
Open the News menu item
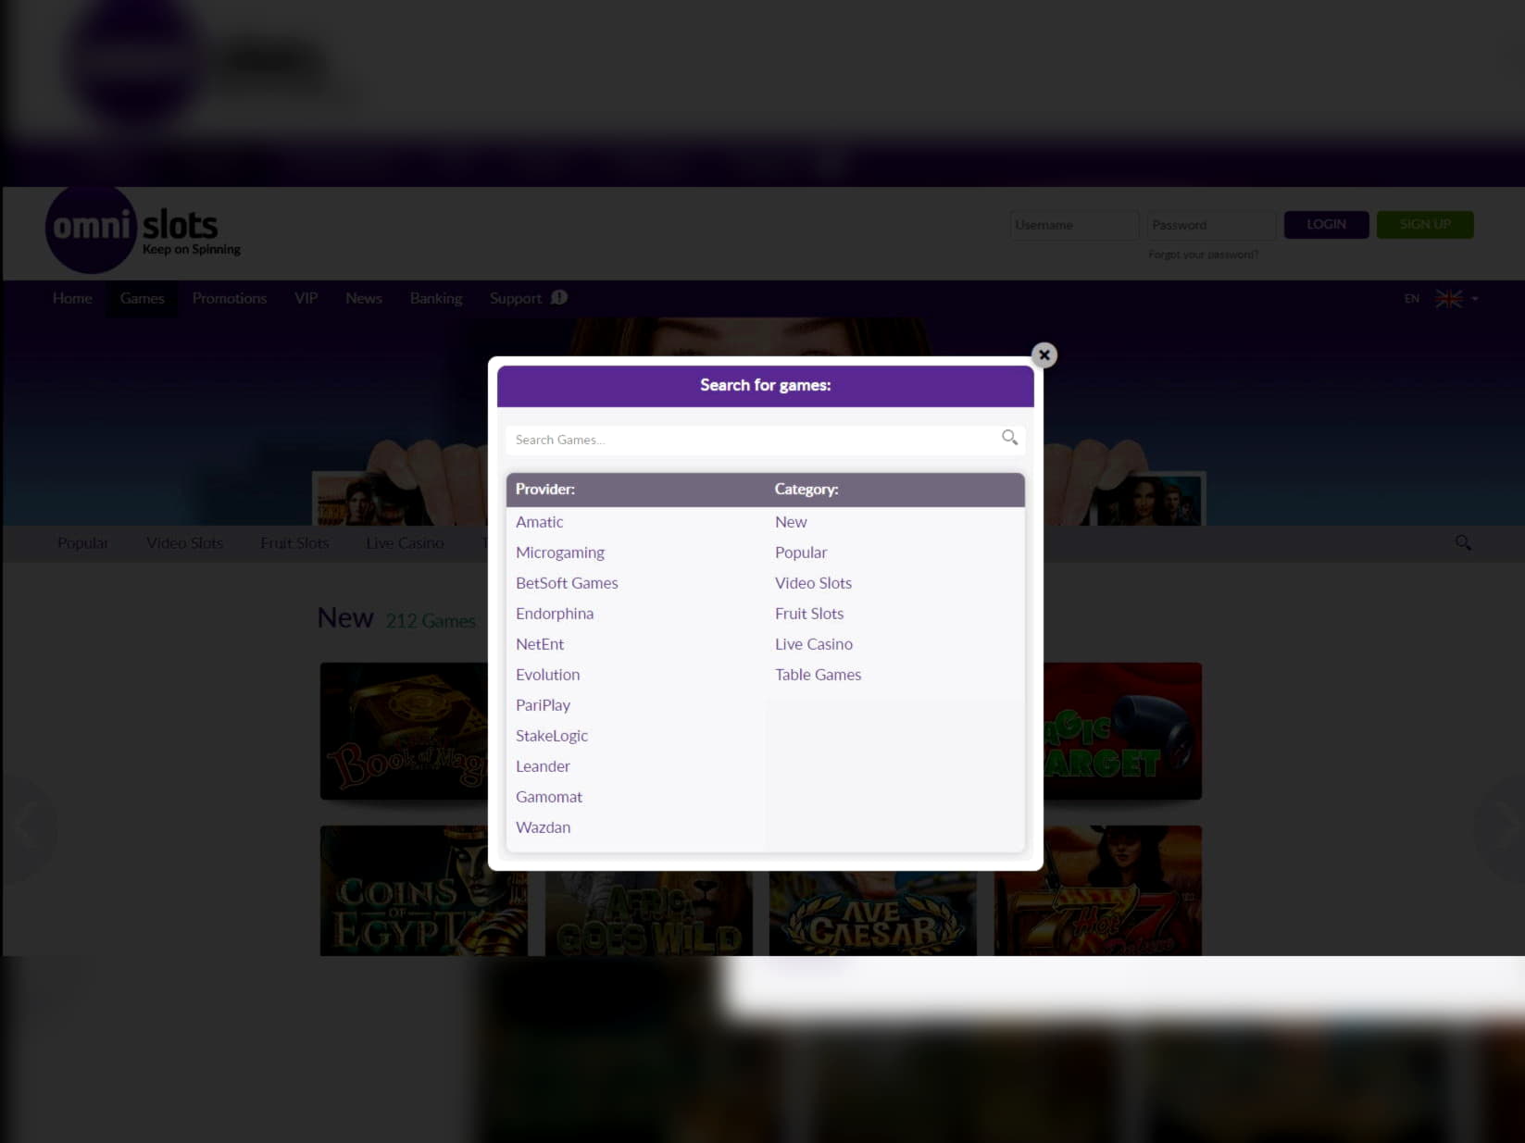coord(364,298)
